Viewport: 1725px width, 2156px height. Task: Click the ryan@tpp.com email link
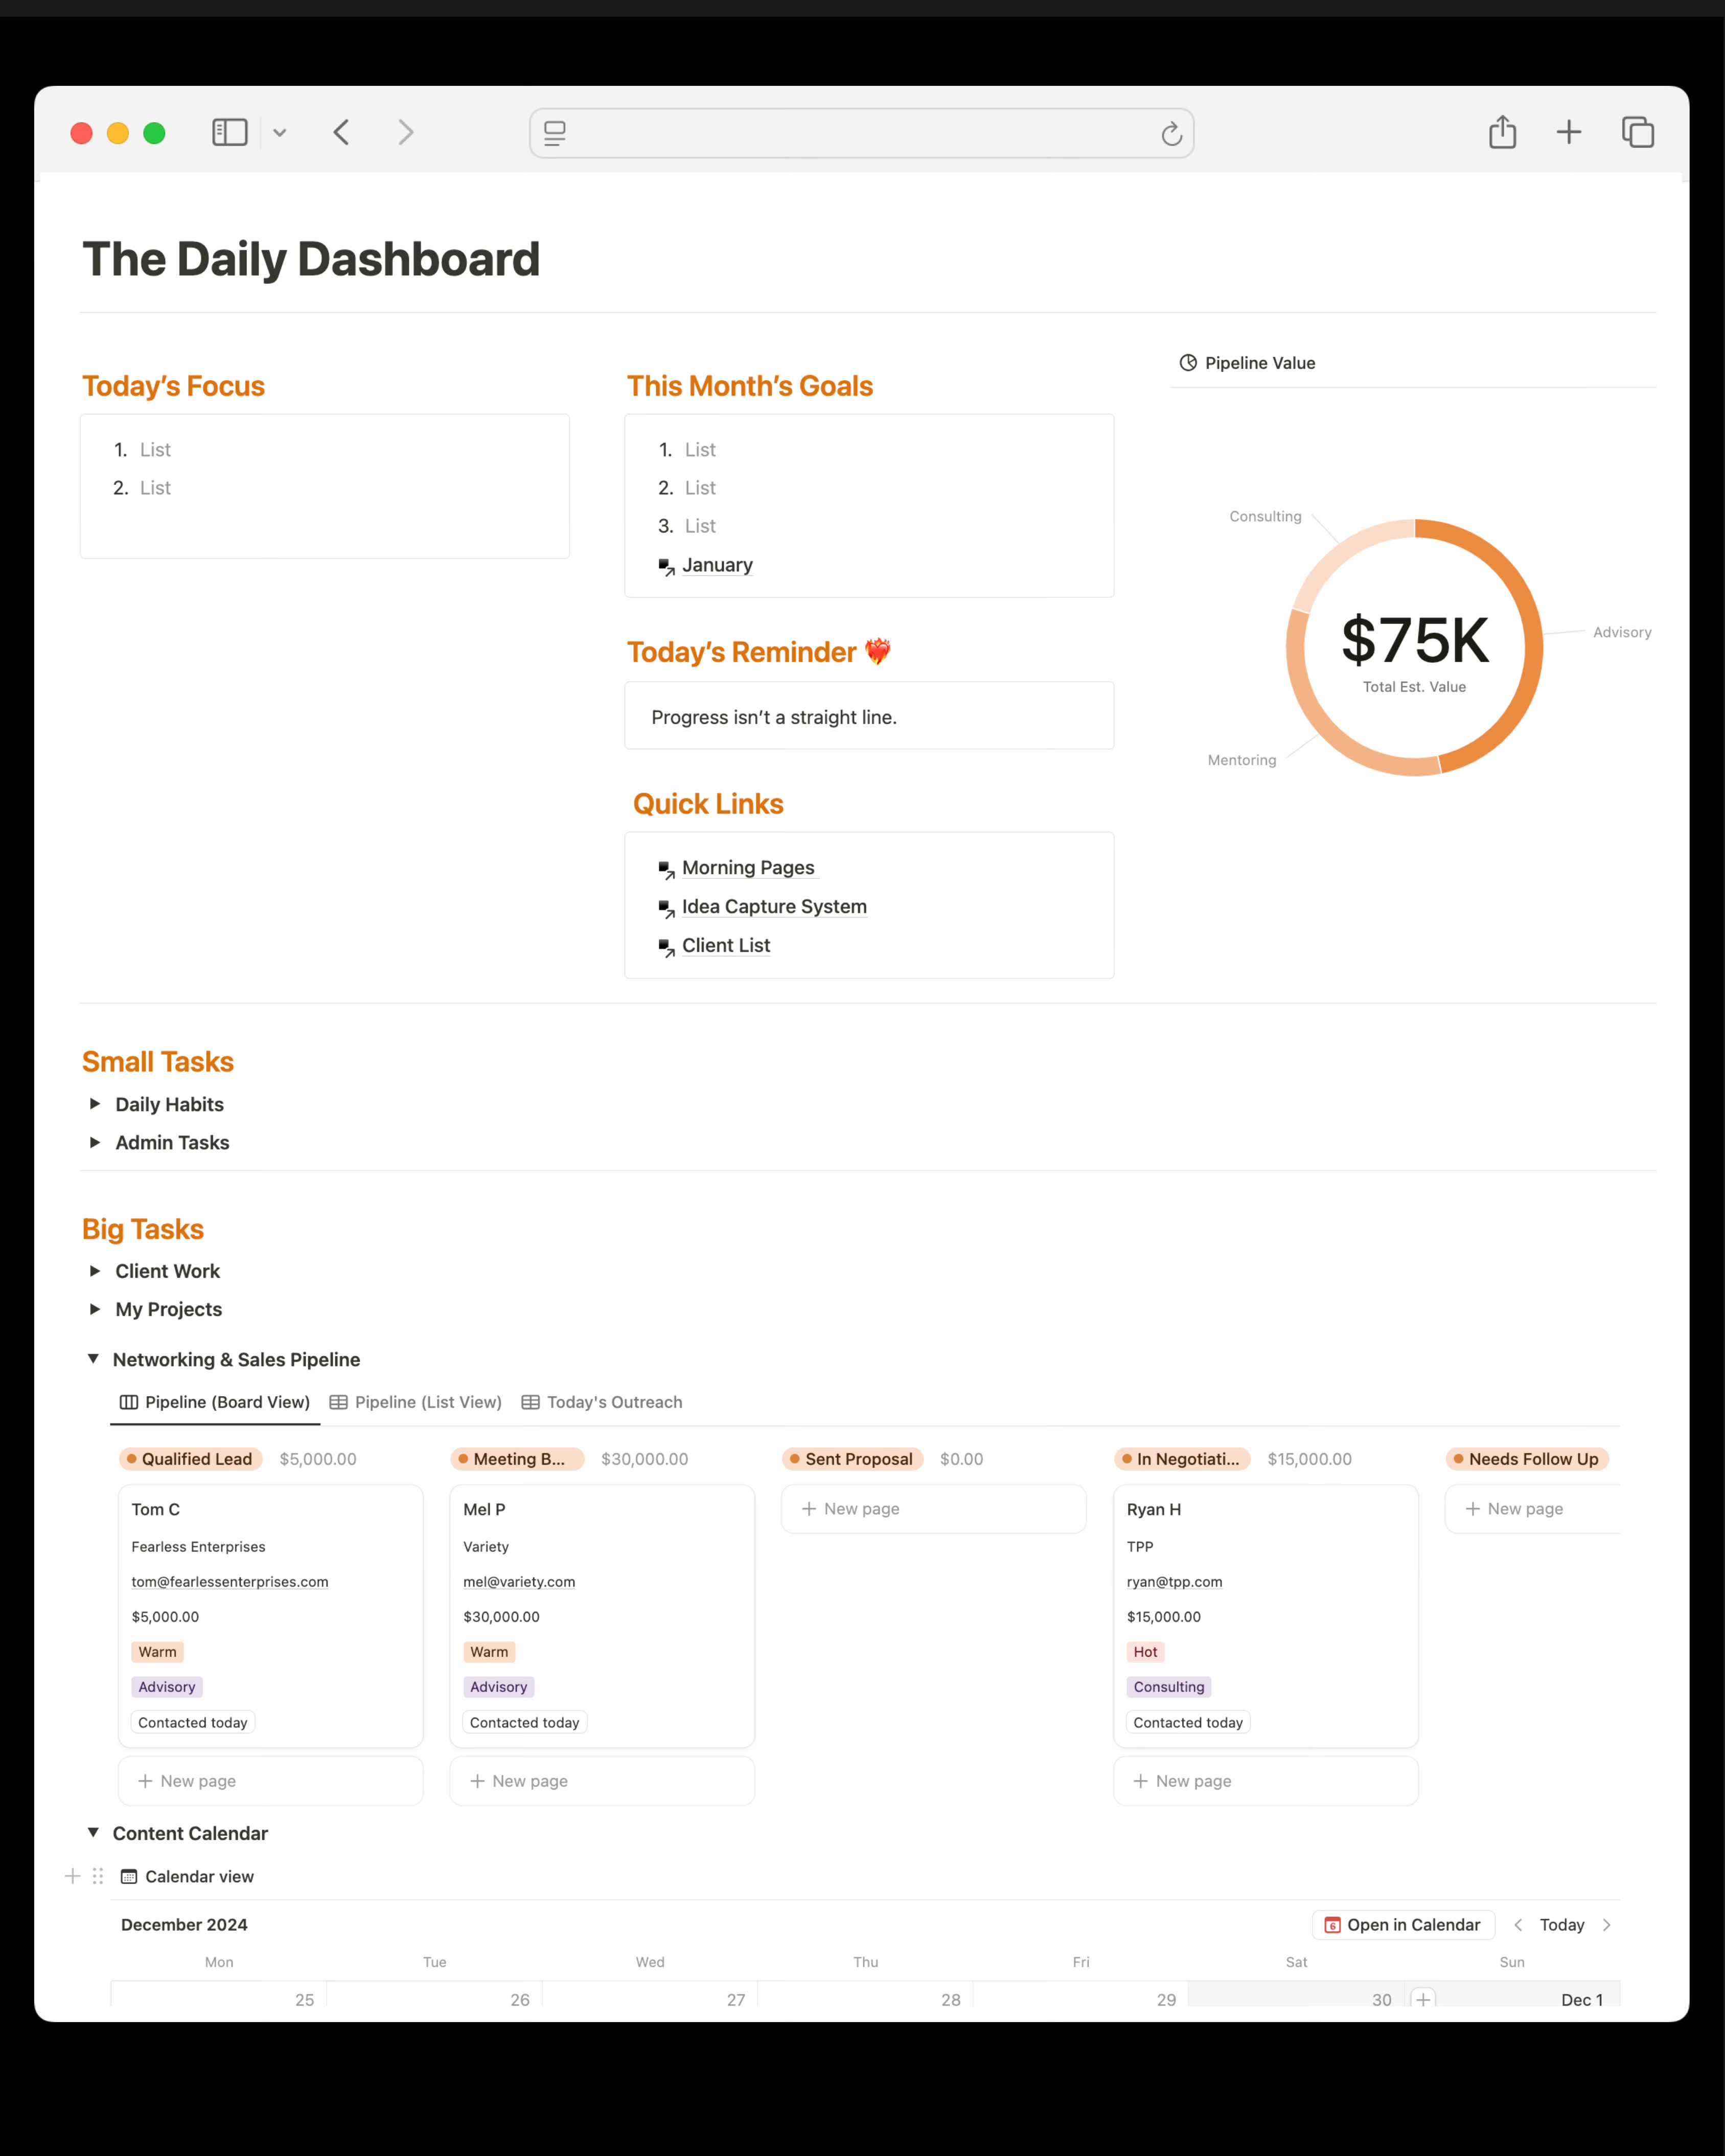1174,1582
